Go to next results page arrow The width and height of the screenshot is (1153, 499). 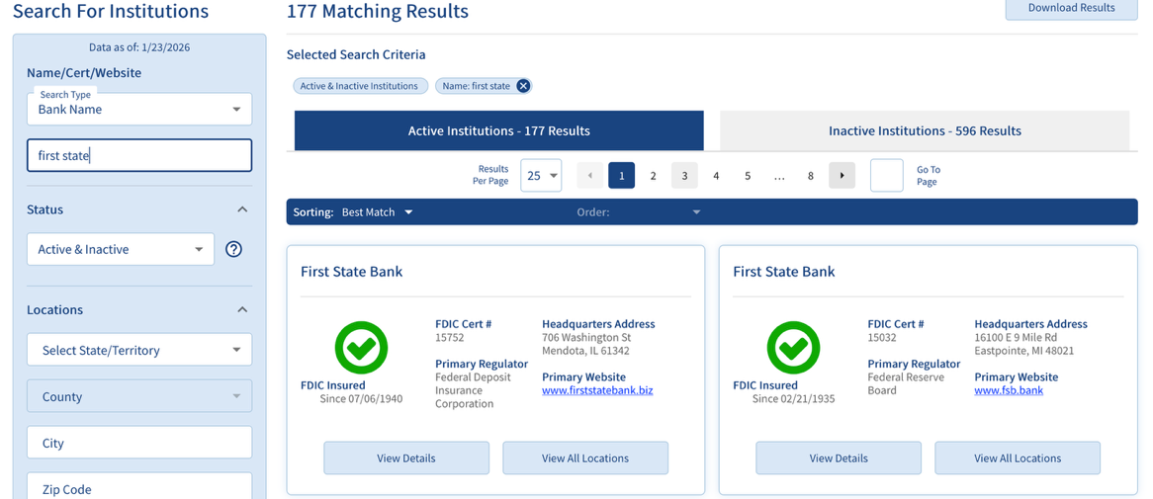842,176
